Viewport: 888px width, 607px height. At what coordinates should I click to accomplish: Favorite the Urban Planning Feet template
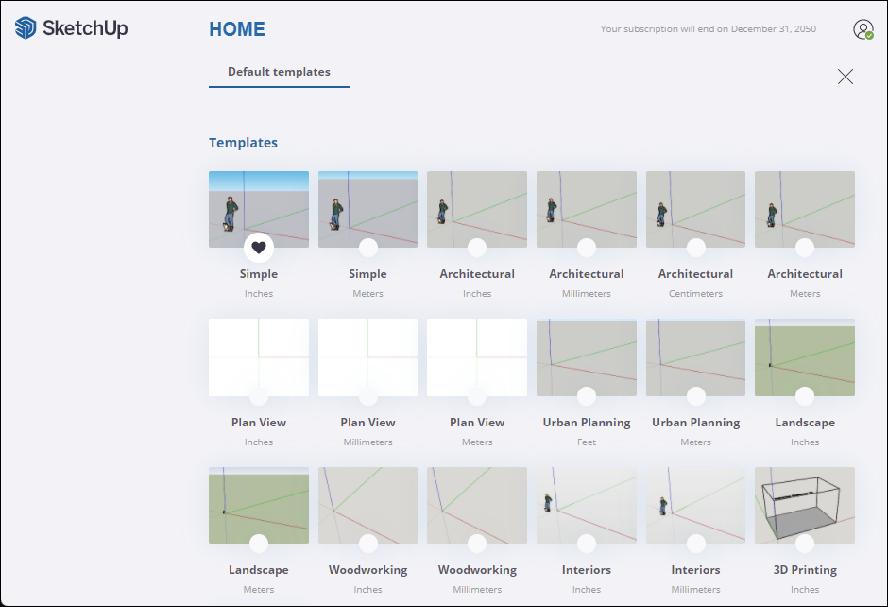pyautogui.click(x=586, y=396)
